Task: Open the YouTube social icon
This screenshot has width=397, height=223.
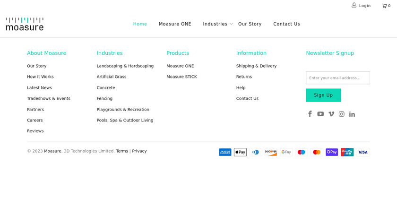Action: point(320,114)
